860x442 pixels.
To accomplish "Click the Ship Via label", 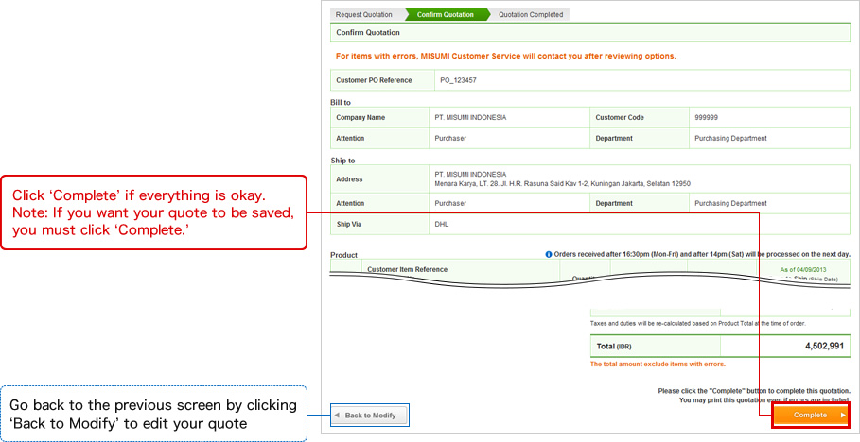I will (349, 225).
